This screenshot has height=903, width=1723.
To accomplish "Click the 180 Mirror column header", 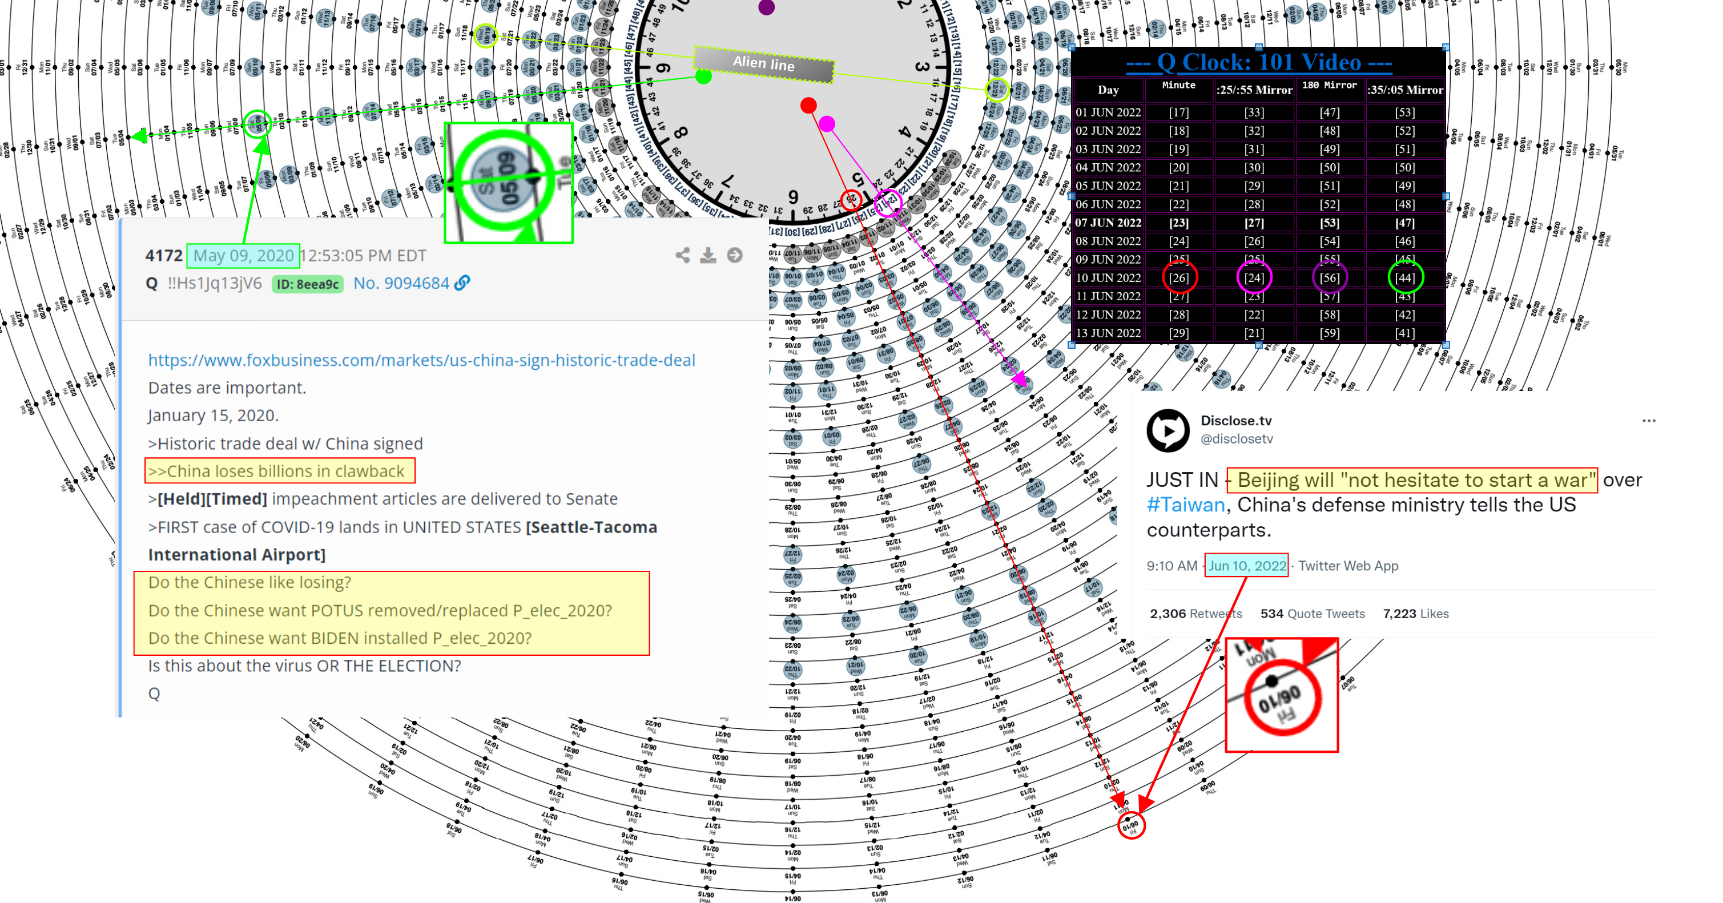I will click(1329, 86).
